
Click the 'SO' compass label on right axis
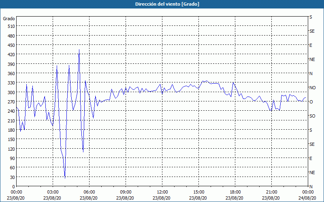[x=312, y=116]
